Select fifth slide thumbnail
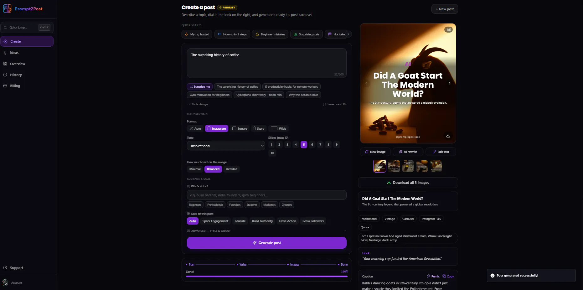Screen dimensions: 583x290 click(x=436, y=166)
